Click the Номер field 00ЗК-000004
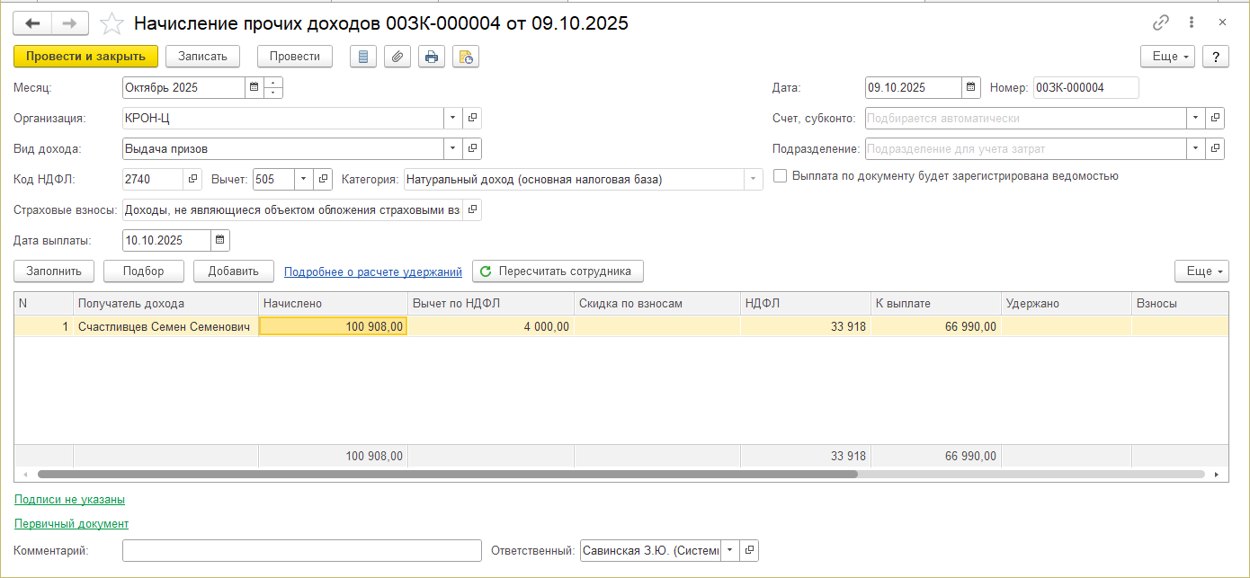1250x578 pixels. (x=1086, y=88)
